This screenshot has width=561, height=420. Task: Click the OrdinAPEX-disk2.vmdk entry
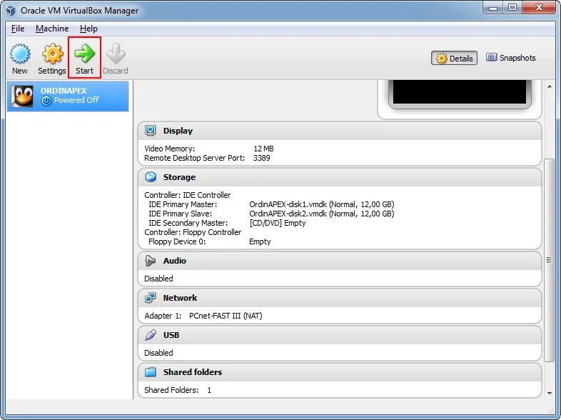click(322, 214)
